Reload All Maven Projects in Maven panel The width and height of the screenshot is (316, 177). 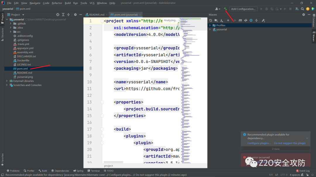pos(211,20)
